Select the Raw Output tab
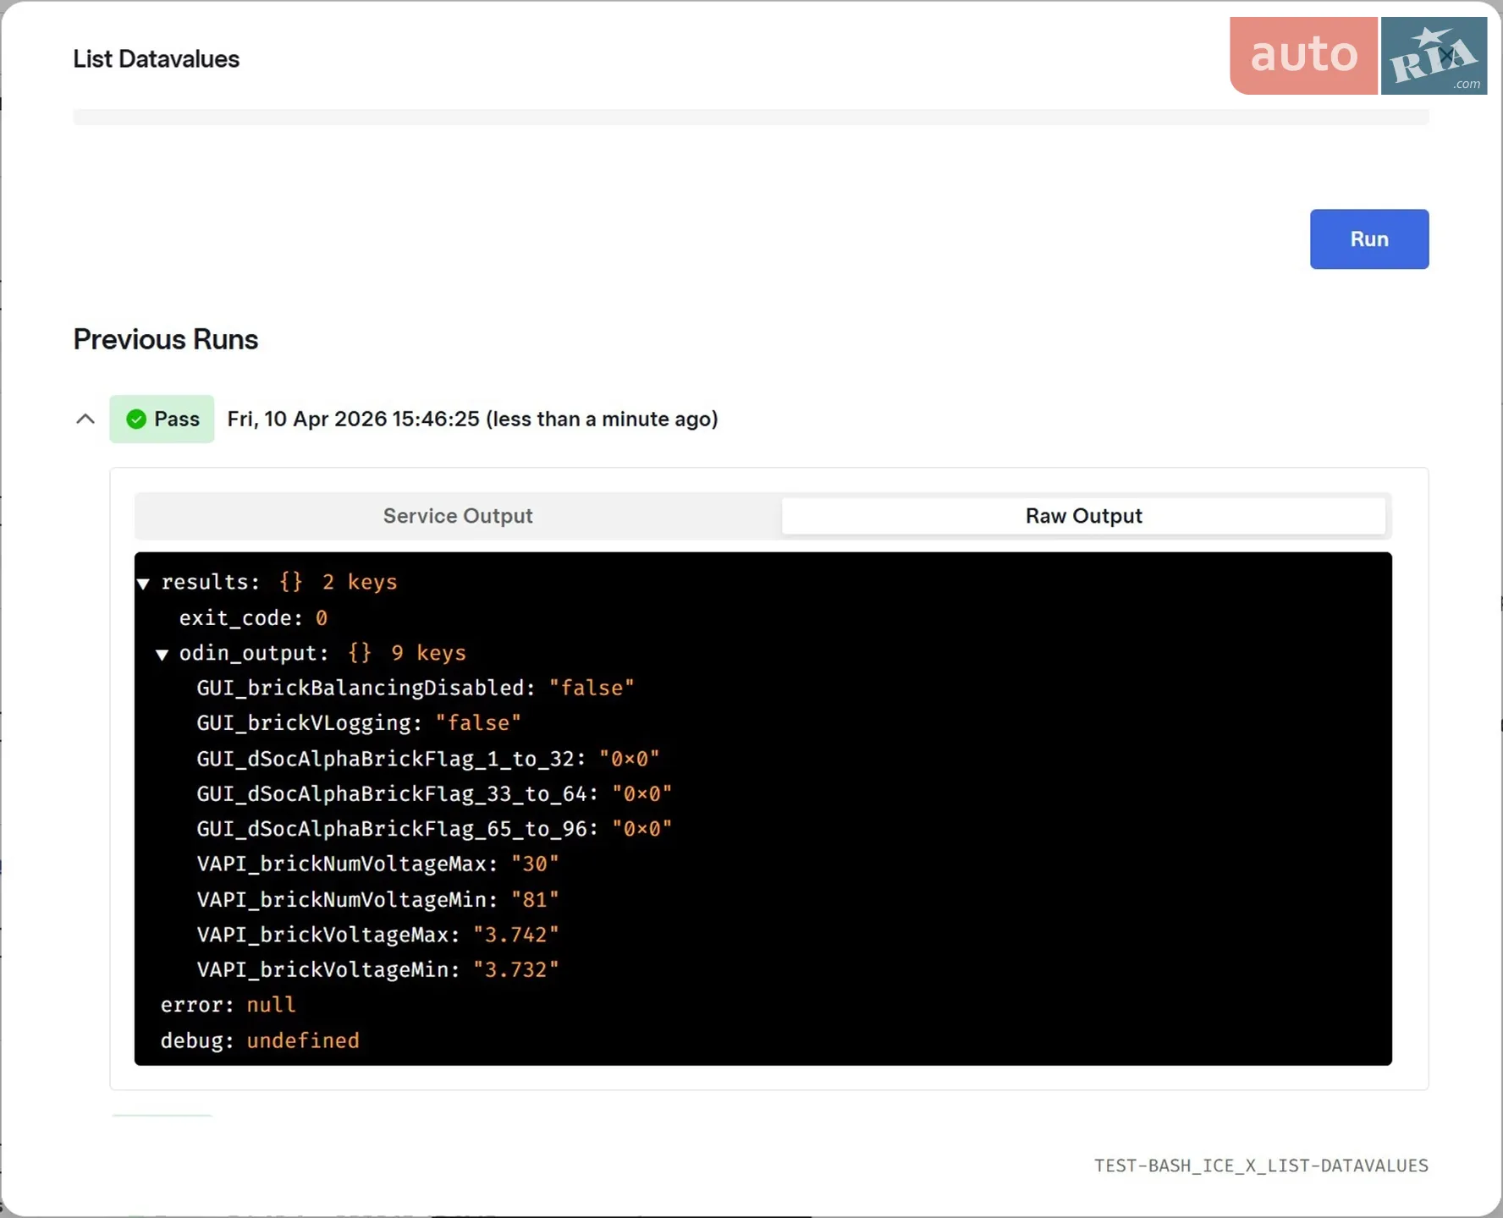 pyautogui.click(x=1083, y=516)
